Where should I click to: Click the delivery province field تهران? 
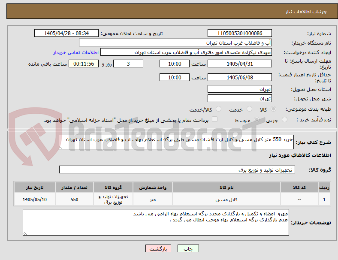coord(239,89)
